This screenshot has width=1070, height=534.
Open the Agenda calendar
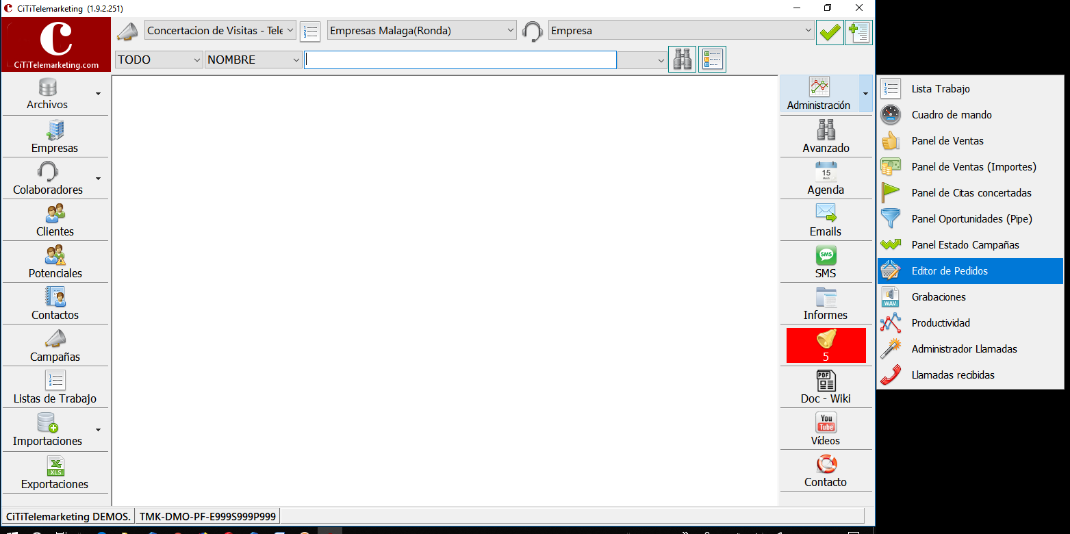(x=826, y=178)
